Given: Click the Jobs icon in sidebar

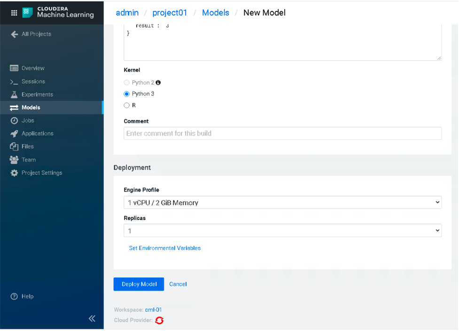Looking at the screenshot, I should pyautogui.click(x=14, y=120).
